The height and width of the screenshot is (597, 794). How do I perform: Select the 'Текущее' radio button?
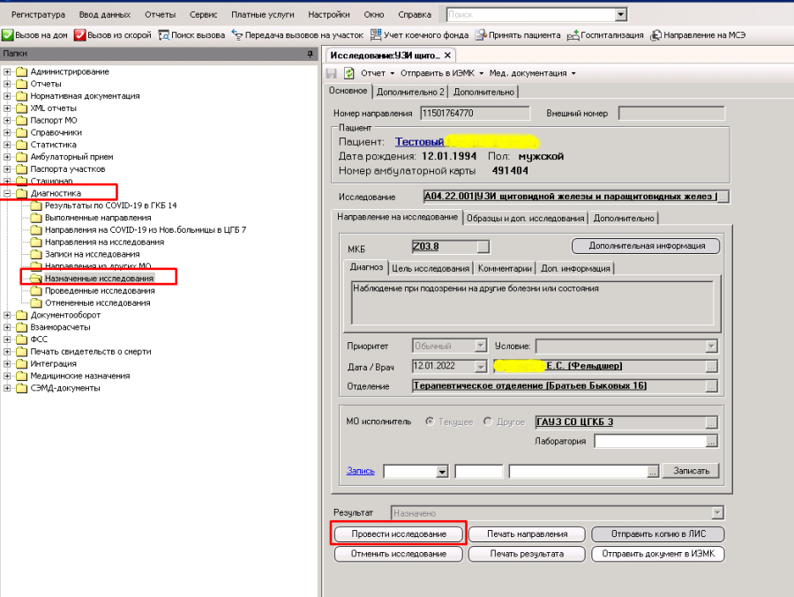[430, 422]
